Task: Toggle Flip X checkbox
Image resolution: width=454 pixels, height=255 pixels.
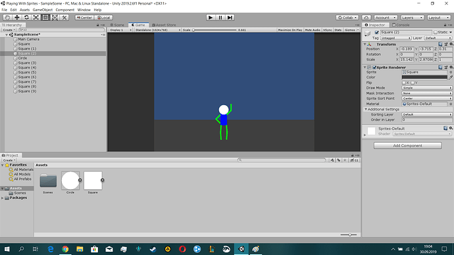Action: tap(404, 83)
